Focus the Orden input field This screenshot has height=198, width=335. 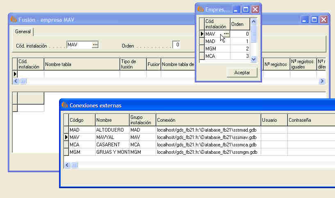[x=176, y=45]
